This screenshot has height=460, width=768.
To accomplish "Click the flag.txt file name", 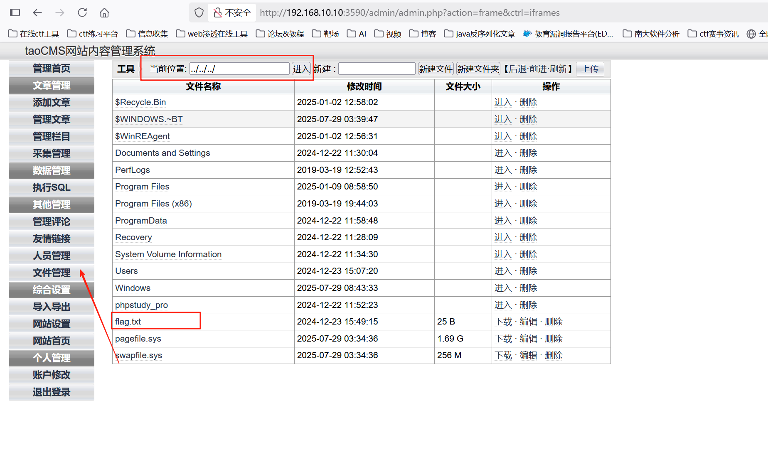I will (128, 322).
